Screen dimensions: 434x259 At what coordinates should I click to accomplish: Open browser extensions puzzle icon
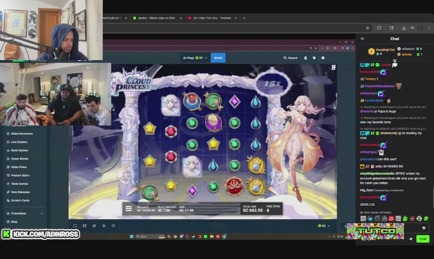(379, 28)
